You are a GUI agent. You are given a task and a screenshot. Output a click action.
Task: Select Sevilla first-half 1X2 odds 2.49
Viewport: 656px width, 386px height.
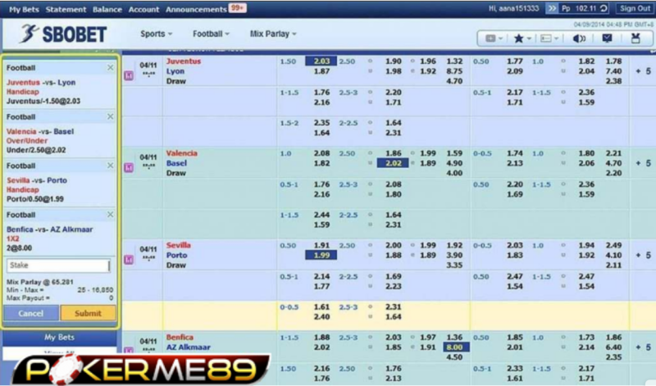tap(613, 245)
